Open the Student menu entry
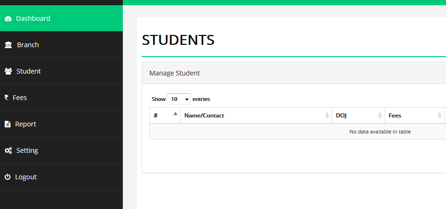The image size is (446, 209). (x=61, y=71)
